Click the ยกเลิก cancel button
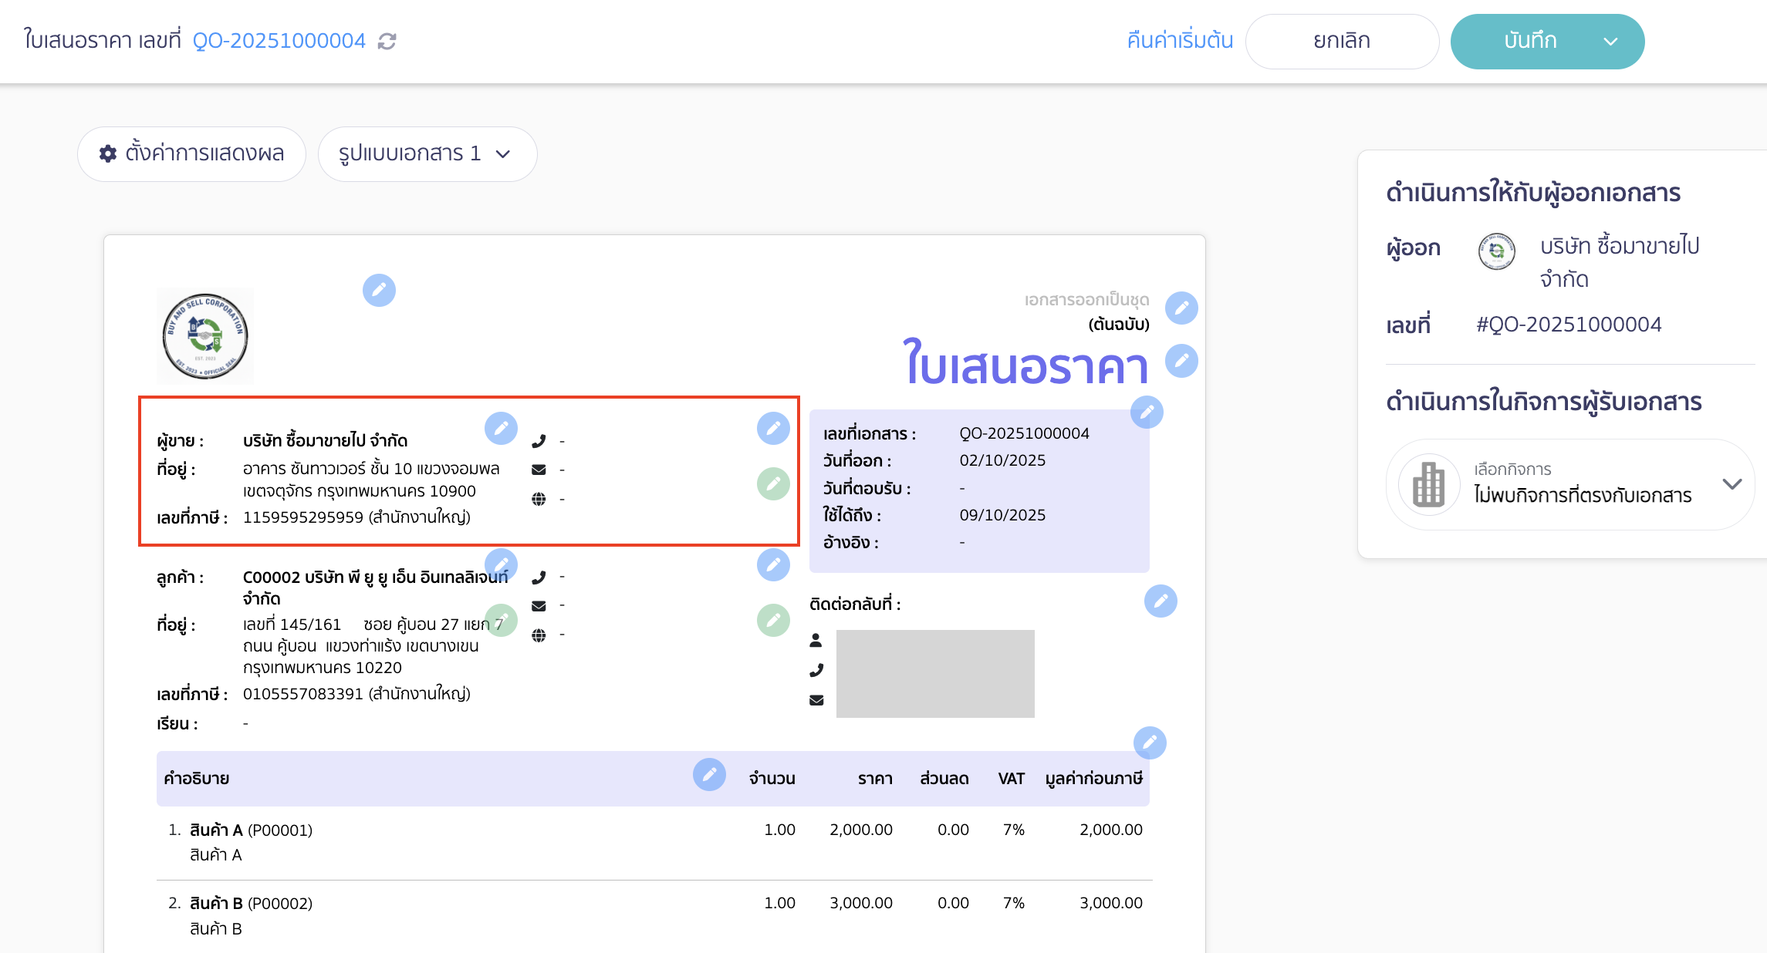The height and width of the screenshot is (953, 1767). (1341, 41)
